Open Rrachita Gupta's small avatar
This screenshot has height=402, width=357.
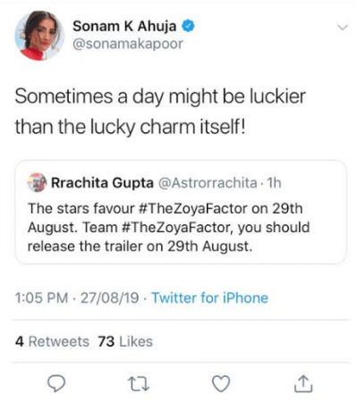point(37,182)
